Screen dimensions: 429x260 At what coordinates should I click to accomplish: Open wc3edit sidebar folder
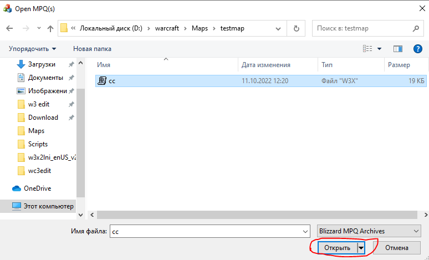(39, 171)
